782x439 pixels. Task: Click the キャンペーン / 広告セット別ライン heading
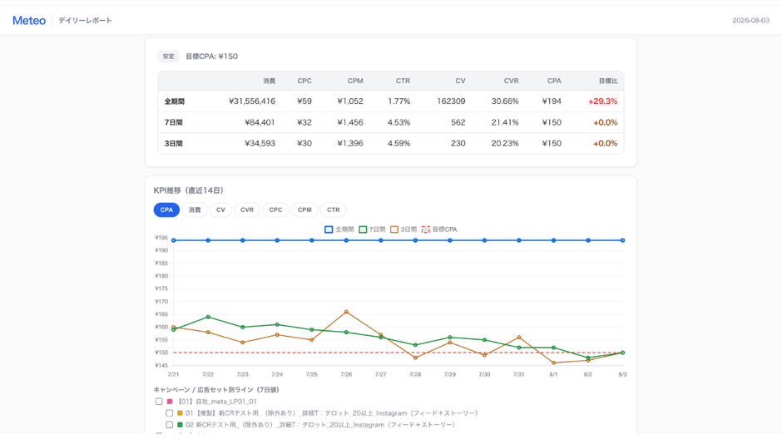pyautogui.click(x=216, y=390)
